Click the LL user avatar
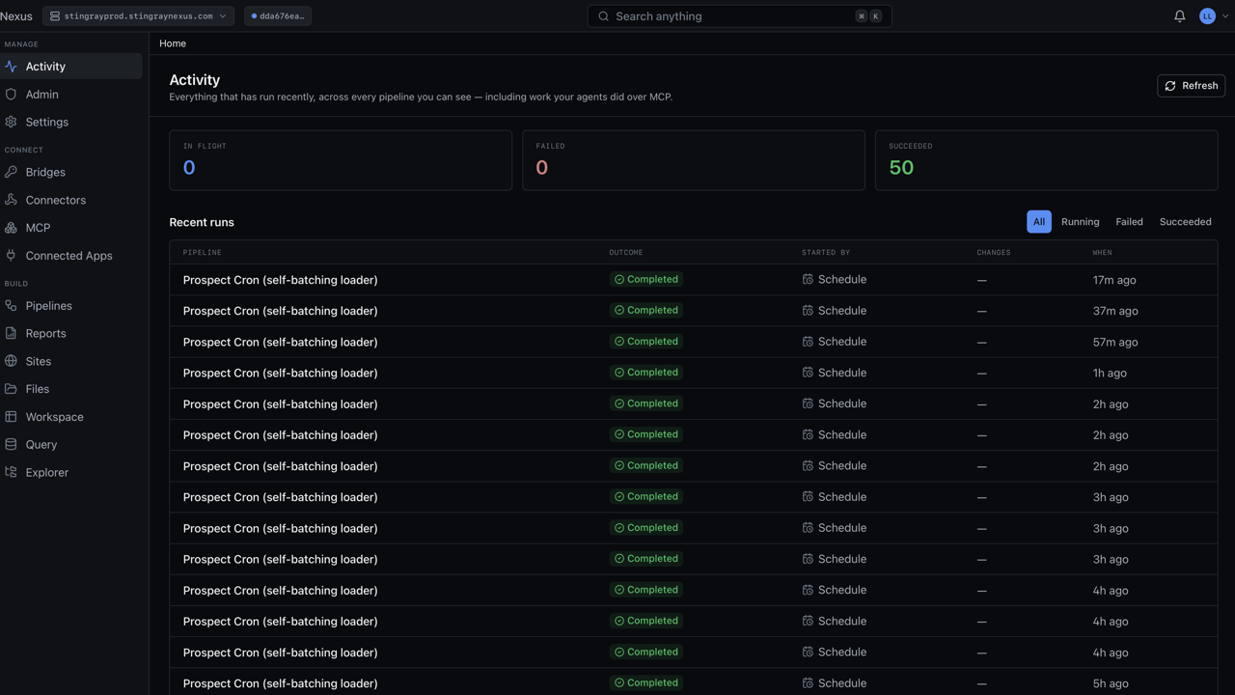The image size is (1235, 695). click(1207, 16)
